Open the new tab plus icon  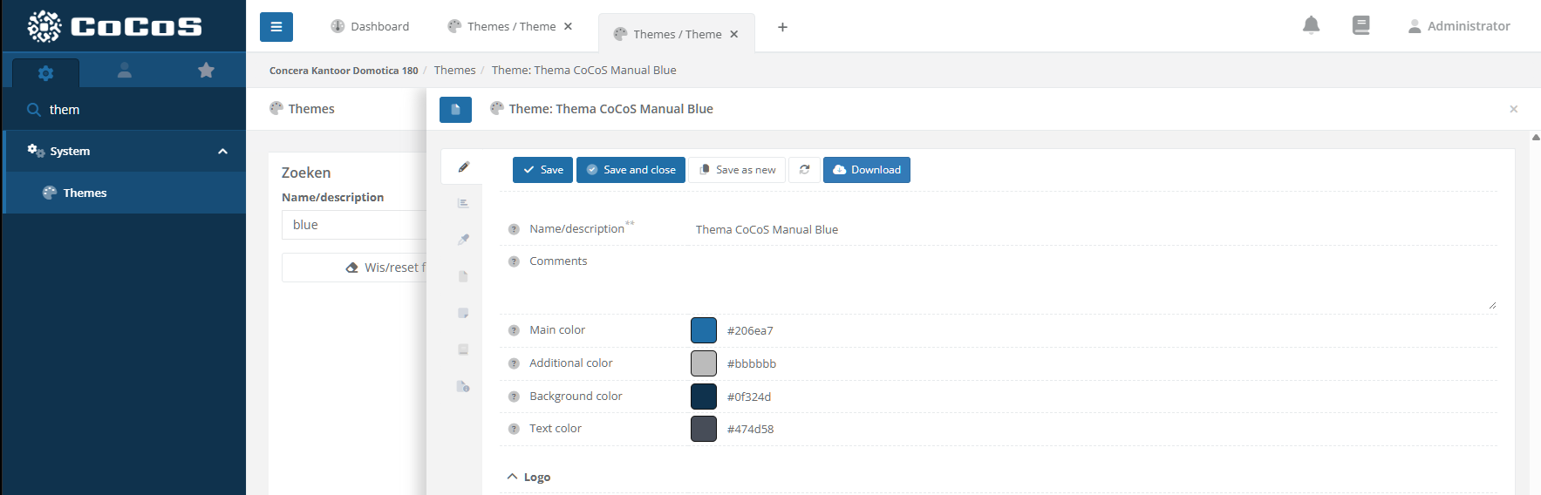pyautogui.click(x=782, y=27)
